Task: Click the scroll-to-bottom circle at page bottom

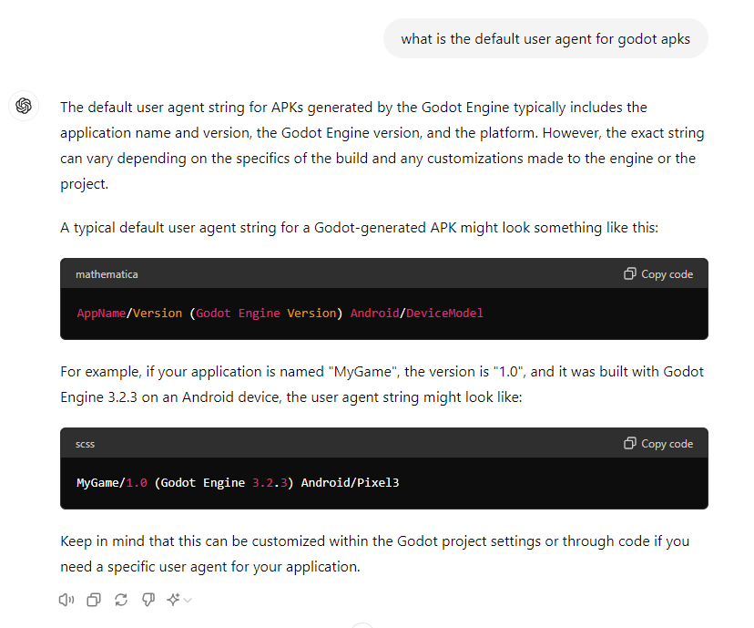Action: click(362, 625)
